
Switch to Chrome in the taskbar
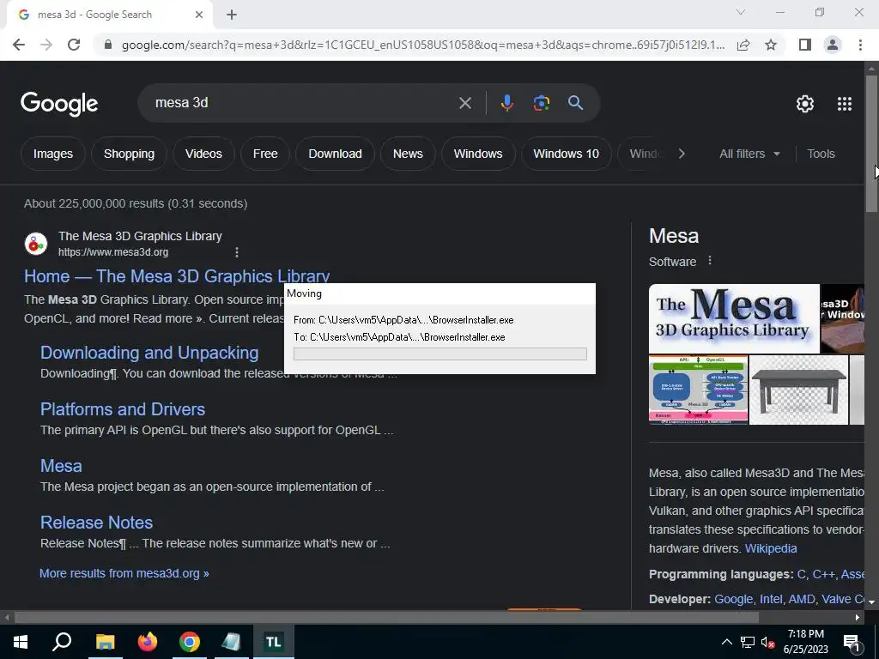click(x=190, y=642)
